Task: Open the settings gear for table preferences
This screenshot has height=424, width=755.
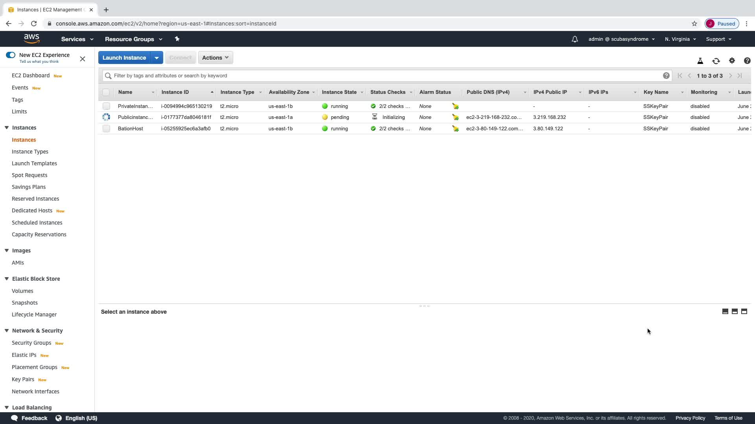Action: tap(731, 60)
